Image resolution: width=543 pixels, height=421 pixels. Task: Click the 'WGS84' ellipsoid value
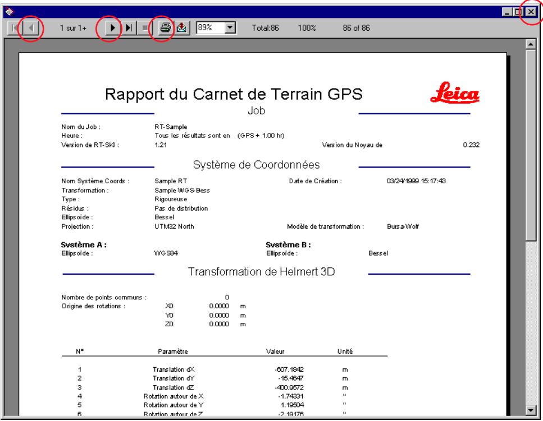pyautogui.click(x=166, y=253)
